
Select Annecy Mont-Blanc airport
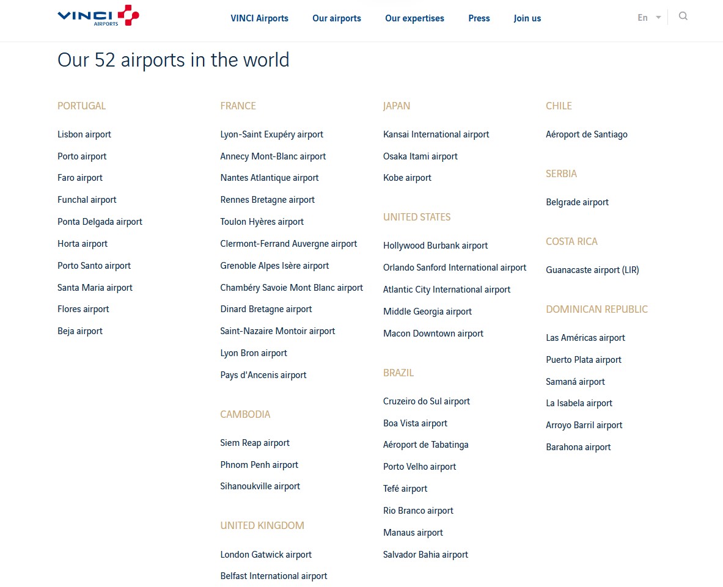pyautogui.click(x=273, y=156)
